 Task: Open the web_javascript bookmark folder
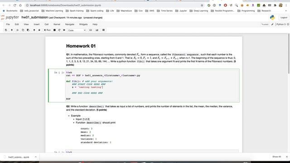click(x=29, y=11)
